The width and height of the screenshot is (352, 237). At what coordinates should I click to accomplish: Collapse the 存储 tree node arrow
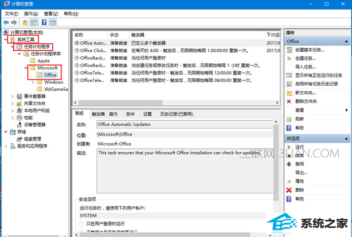coord(6,132)
